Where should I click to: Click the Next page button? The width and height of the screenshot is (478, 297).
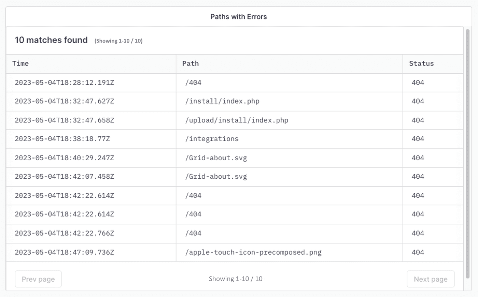pos(431,279)
